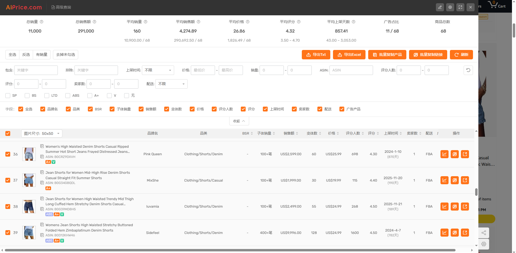
Task: Click the 有销量 selection tab
Action: [x=42, y=55]
